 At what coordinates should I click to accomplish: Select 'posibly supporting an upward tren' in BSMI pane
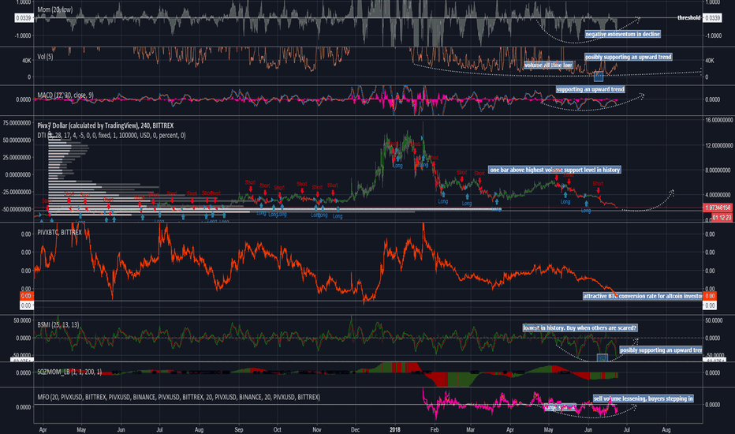(x=660, y=350)
